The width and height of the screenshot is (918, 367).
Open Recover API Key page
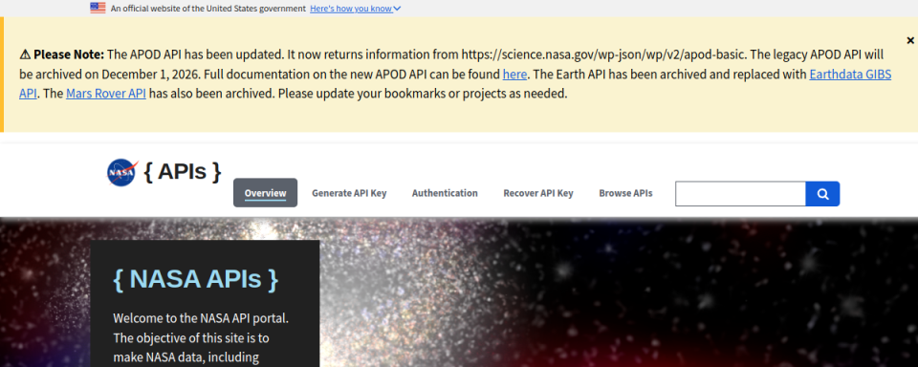(538, 193)
